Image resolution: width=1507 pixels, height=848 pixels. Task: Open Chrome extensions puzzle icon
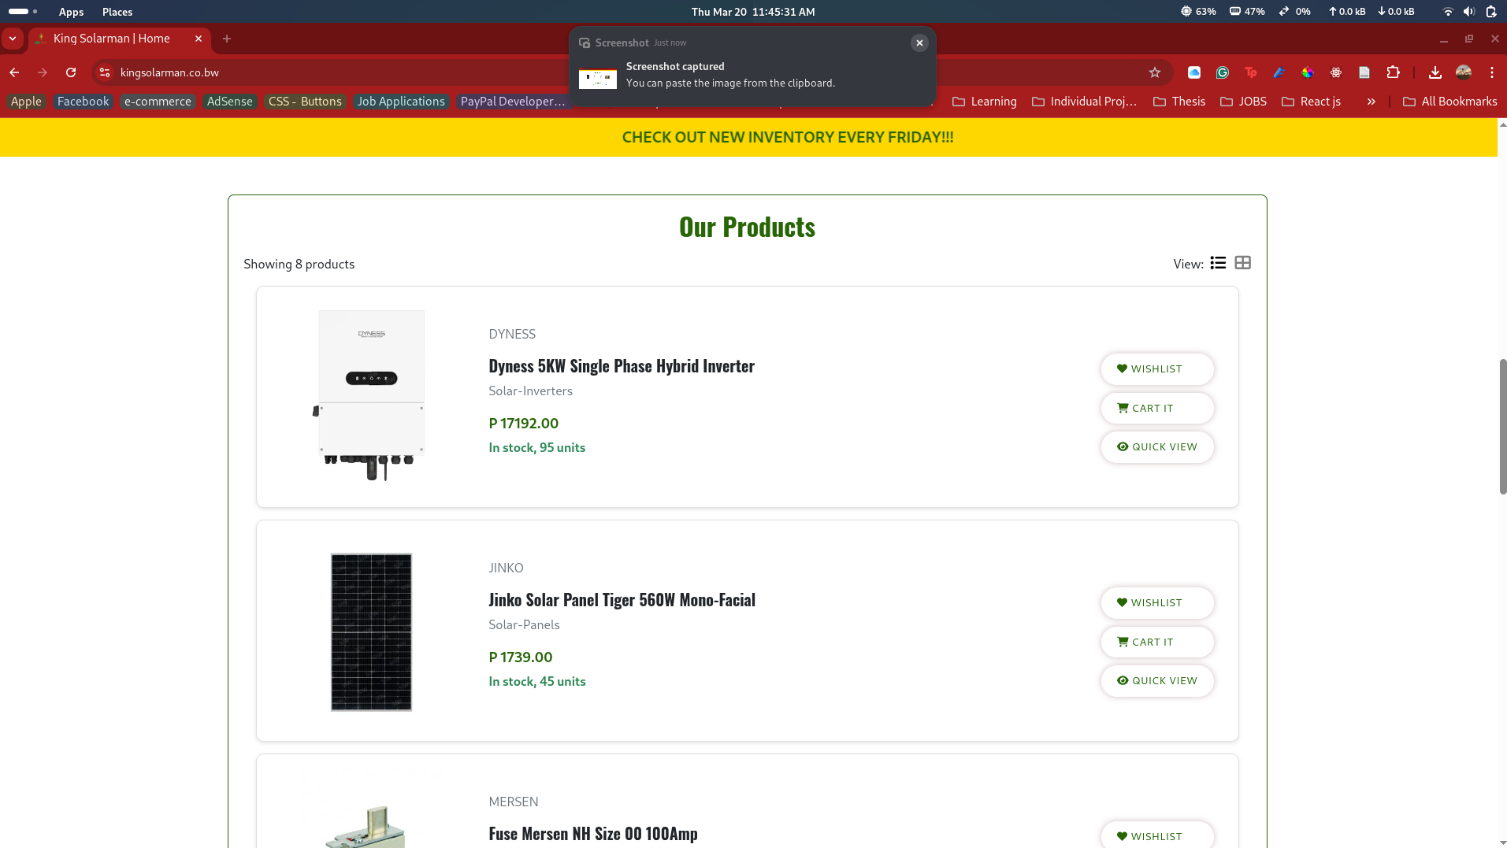[1393, 72]
